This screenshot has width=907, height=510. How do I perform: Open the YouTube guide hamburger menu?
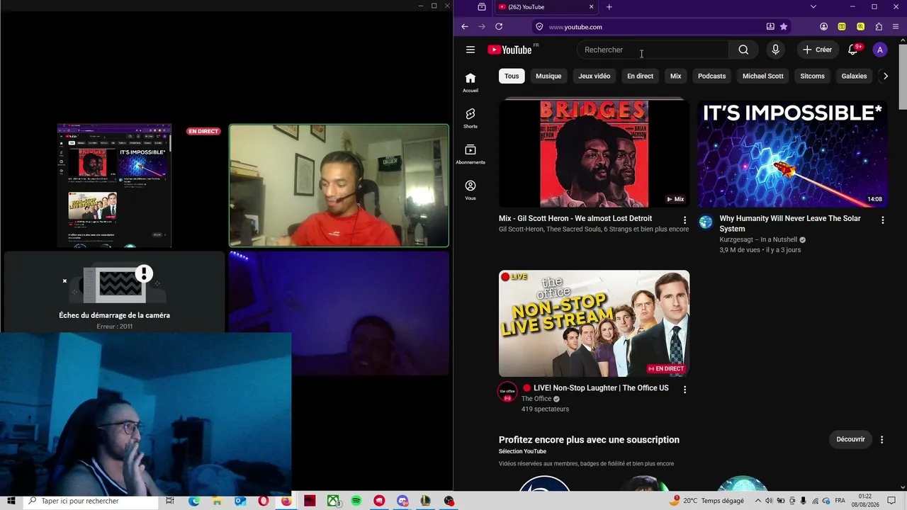pos(471,50)
